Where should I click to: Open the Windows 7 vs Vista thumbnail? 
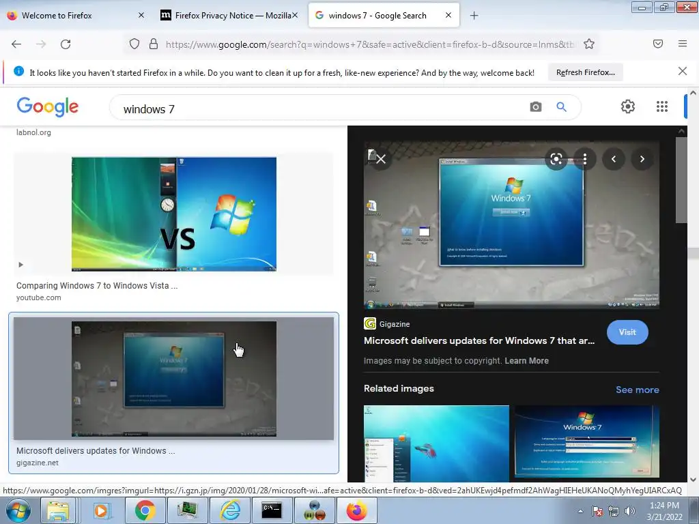[x=174, y=214]
